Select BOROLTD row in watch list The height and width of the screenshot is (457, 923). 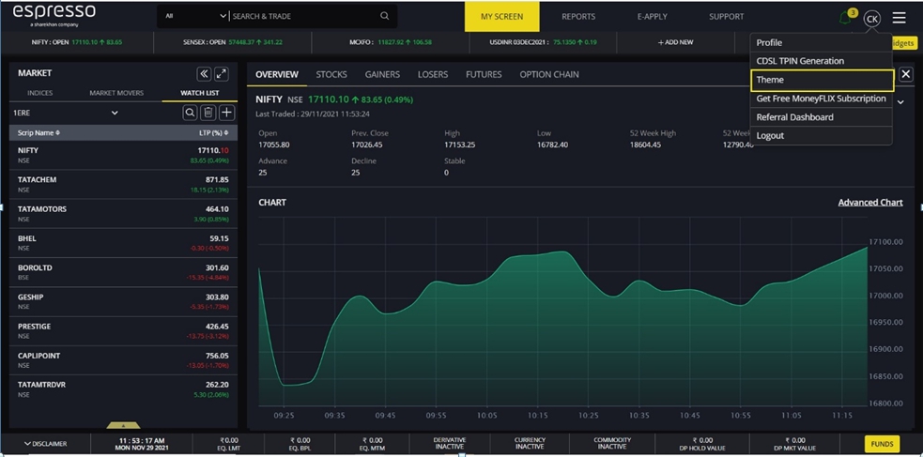[x=124, y=272]
